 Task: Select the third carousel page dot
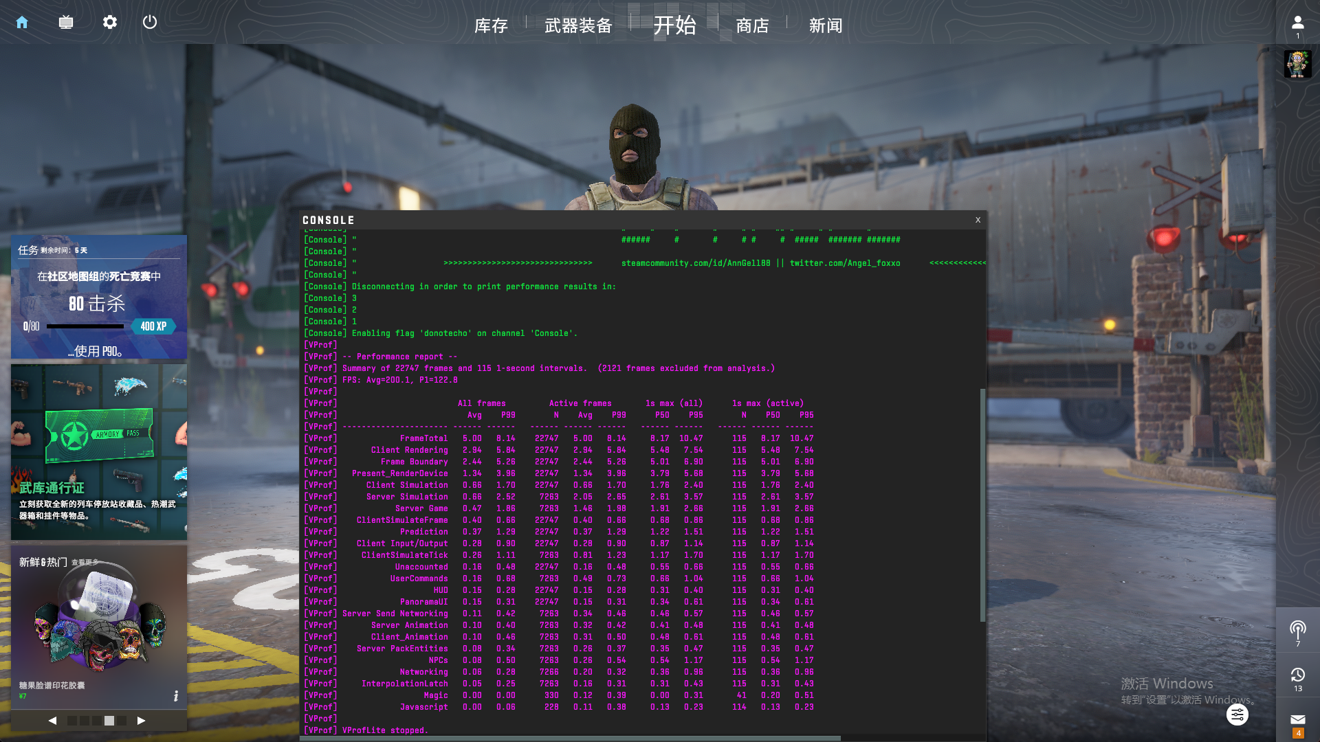pos(97,721)
